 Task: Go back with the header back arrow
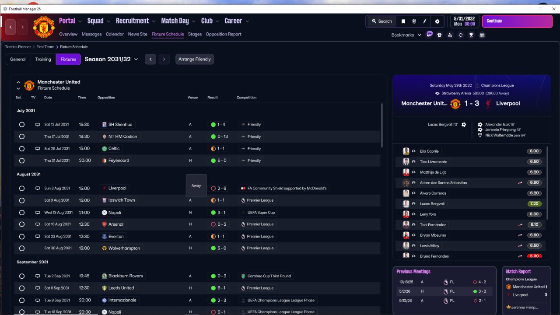tap(10, 27)
